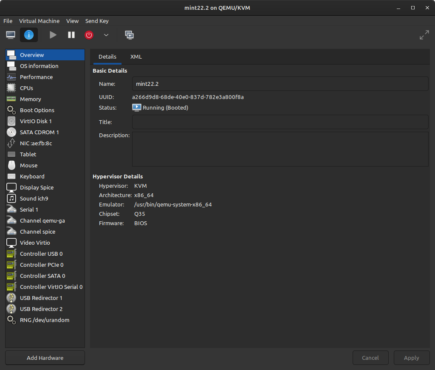The height and width of the screenshot is (370, 435).
Task: Select the Serial 1 device
Action: [x=45, y=210]
